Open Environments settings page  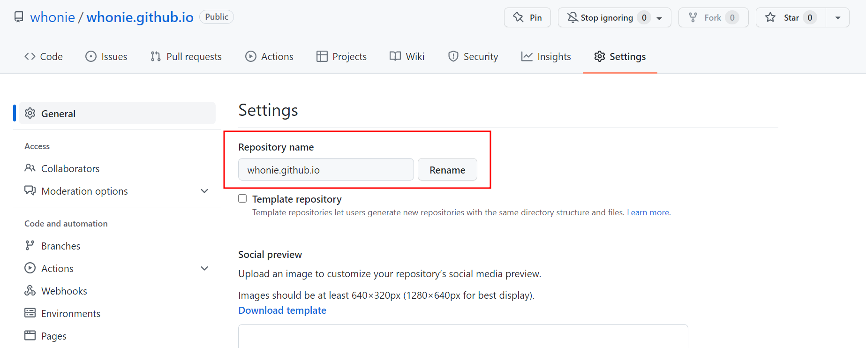(117, 313)
